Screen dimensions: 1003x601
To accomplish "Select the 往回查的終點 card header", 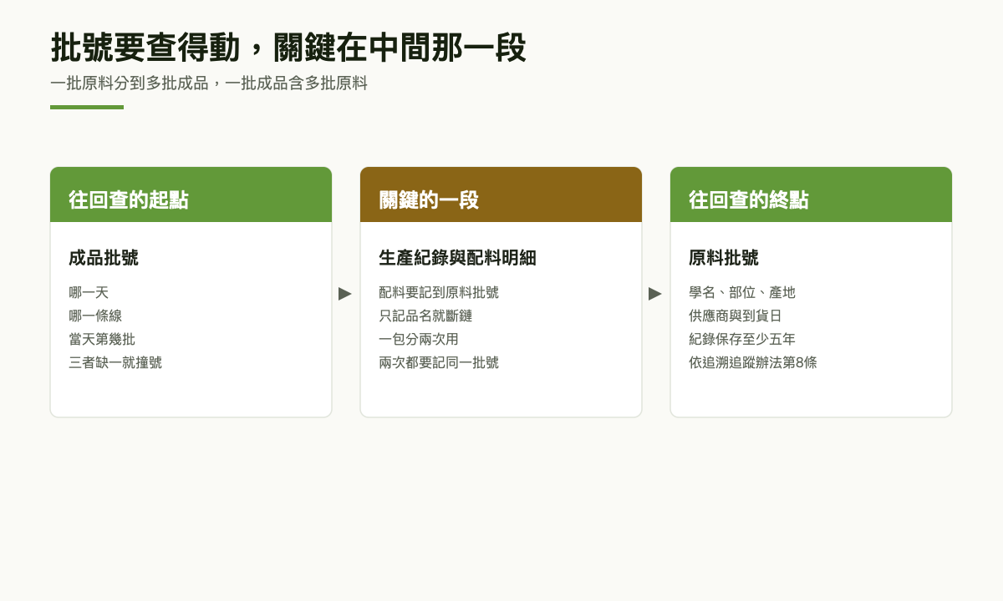I will [811, 194].
